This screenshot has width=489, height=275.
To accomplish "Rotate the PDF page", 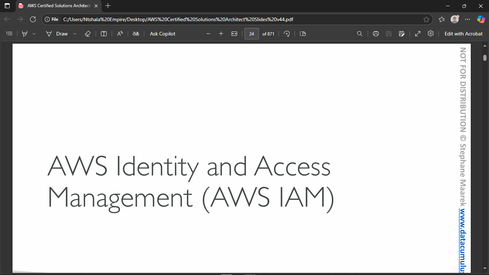I will point(287,34).
